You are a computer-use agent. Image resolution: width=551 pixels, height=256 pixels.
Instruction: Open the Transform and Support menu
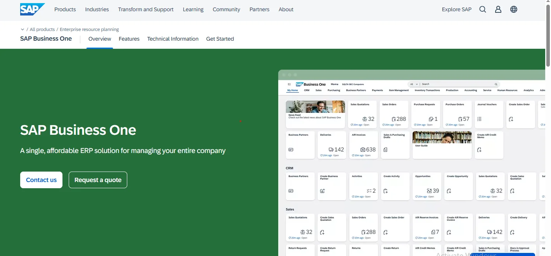click(146, 9)
